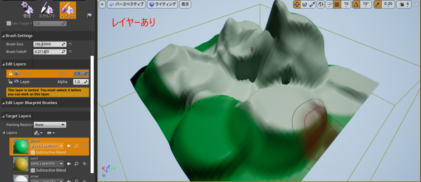
Task: Enable translate gizmo in viewport toolbar
Action: coord(297,4)
